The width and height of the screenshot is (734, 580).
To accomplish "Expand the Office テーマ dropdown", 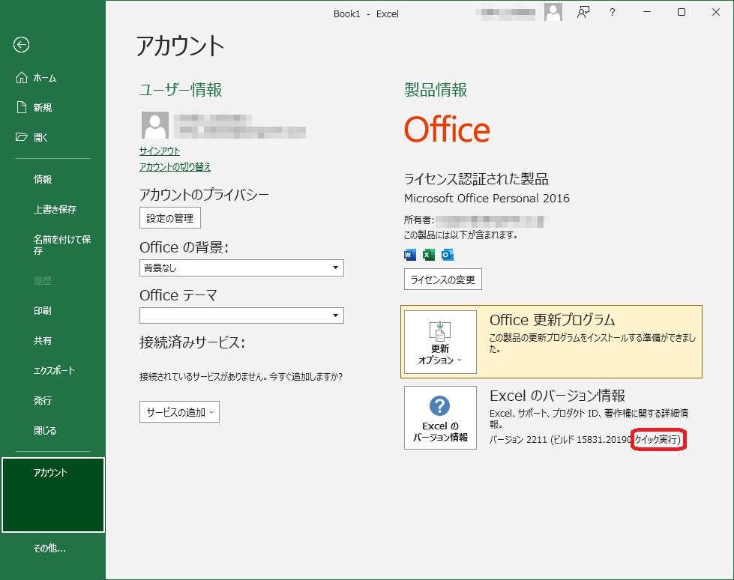I will click(x=241, y=315).
